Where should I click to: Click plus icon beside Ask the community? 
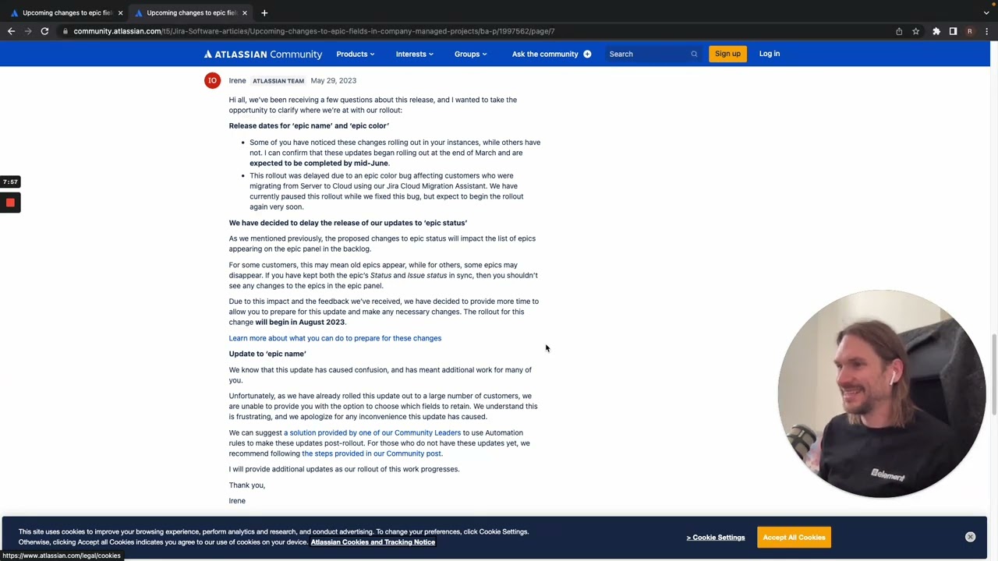[587, 54]
